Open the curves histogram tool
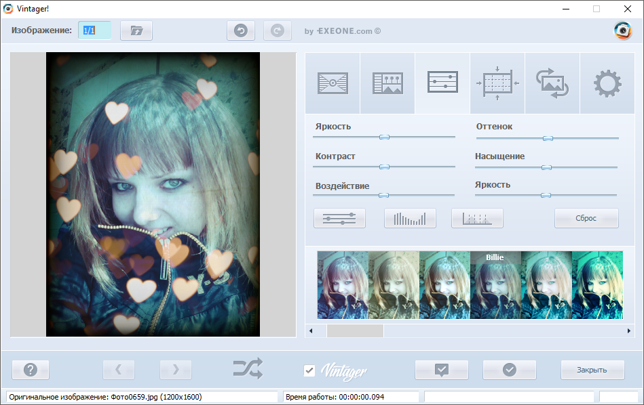Image resolution: width=644 pixels, height=405 pixels. (x=477, y=217)
